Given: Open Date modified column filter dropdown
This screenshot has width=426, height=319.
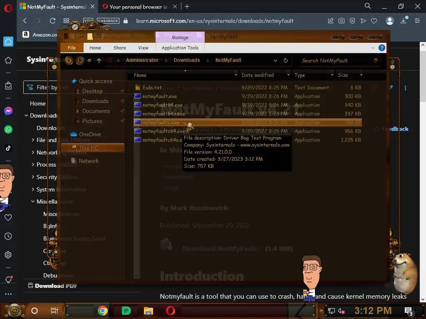Looking at the screenshot, I should click(x=288, y=75).
